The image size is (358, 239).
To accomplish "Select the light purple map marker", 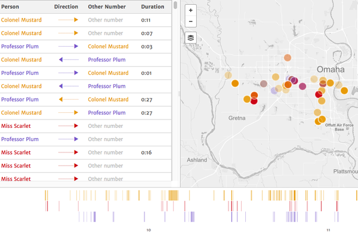I will tap(274, 90).
